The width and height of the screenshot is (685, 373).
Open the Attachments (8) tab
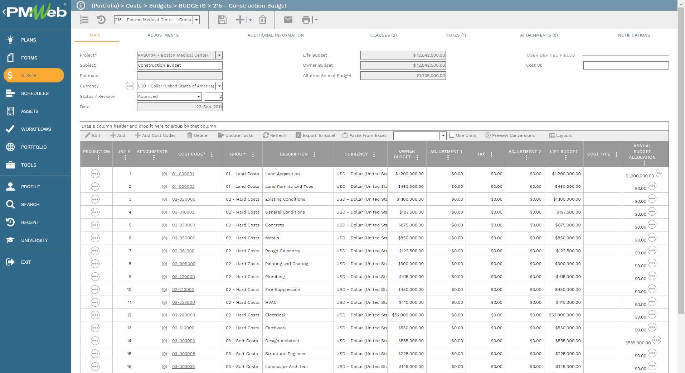(x=539, y=35)
